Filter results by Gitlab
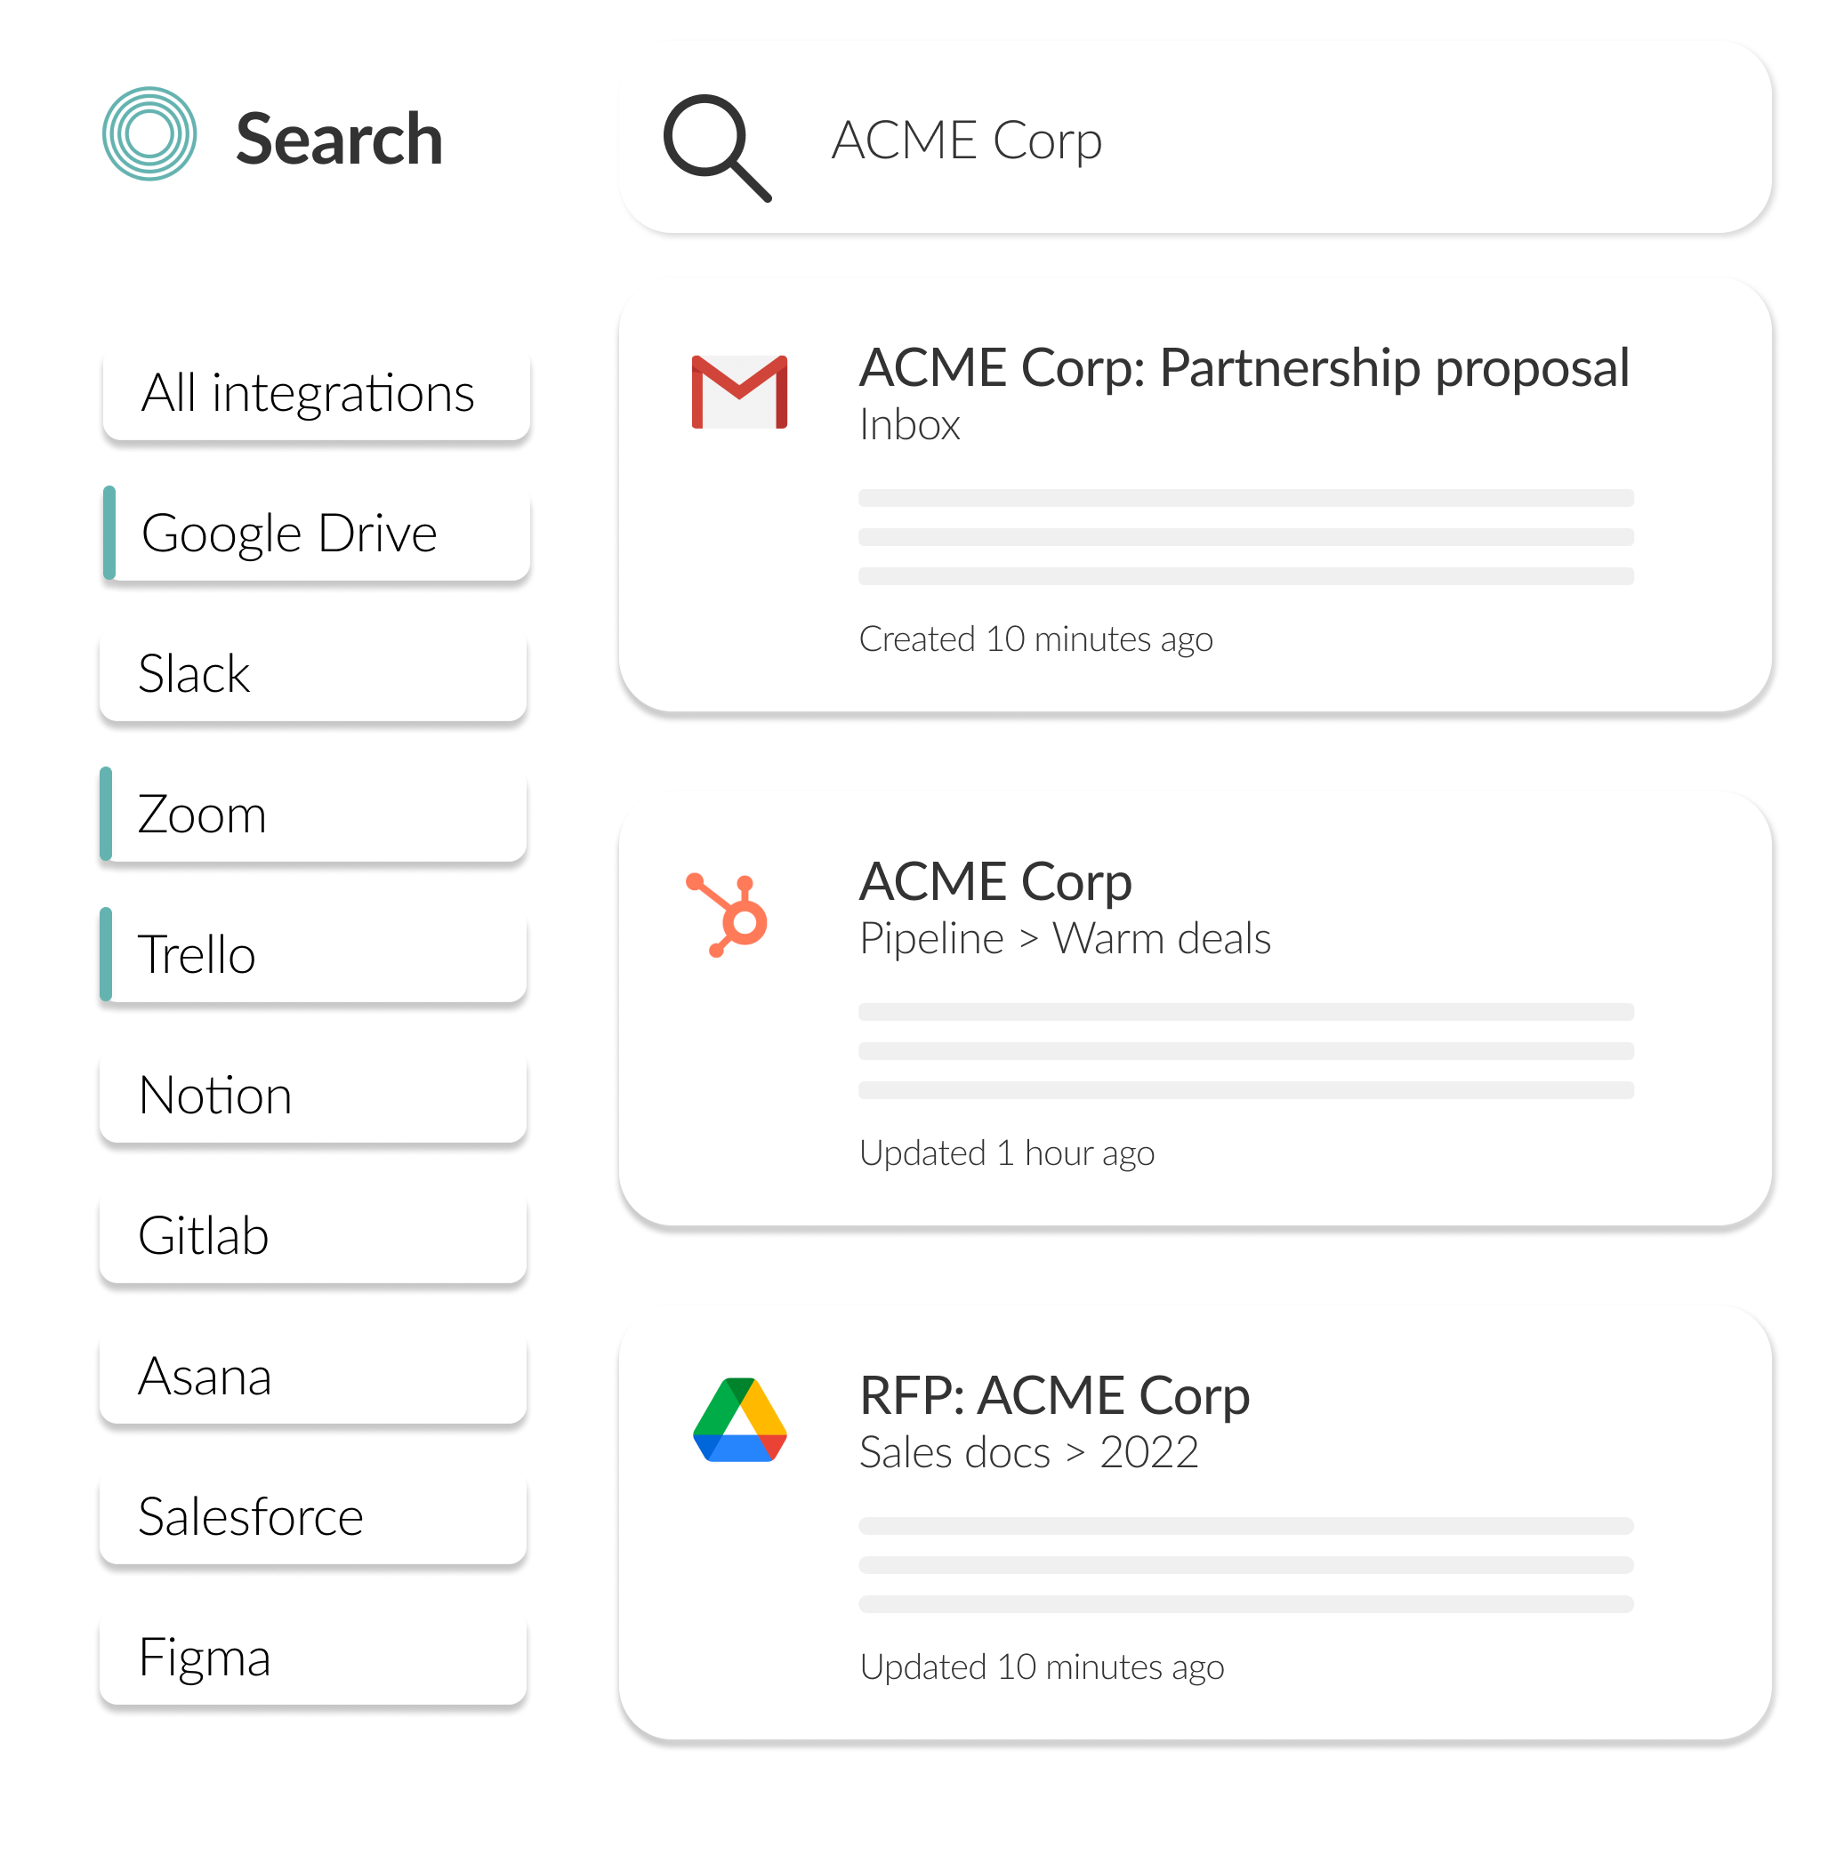This screenshot has height=1855, width=1836. (x=313, y=1236)
